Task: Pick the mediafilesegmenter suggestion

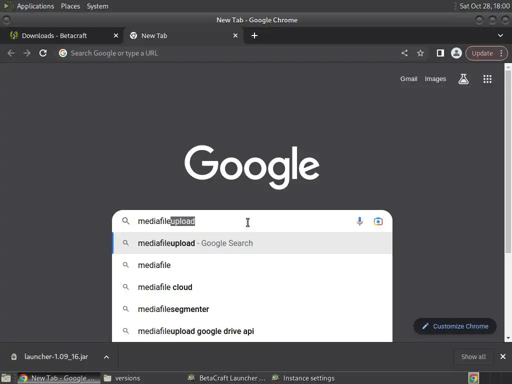Action: [252, 309]
